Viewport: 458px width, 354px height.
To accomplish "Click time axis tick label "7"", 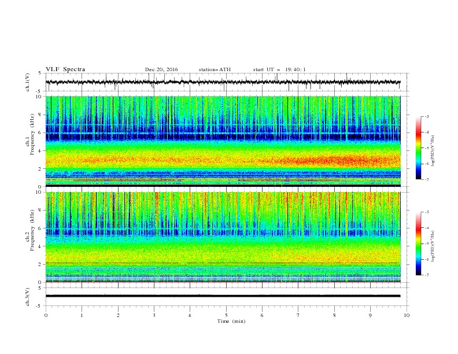I will [x=298, y=315].
